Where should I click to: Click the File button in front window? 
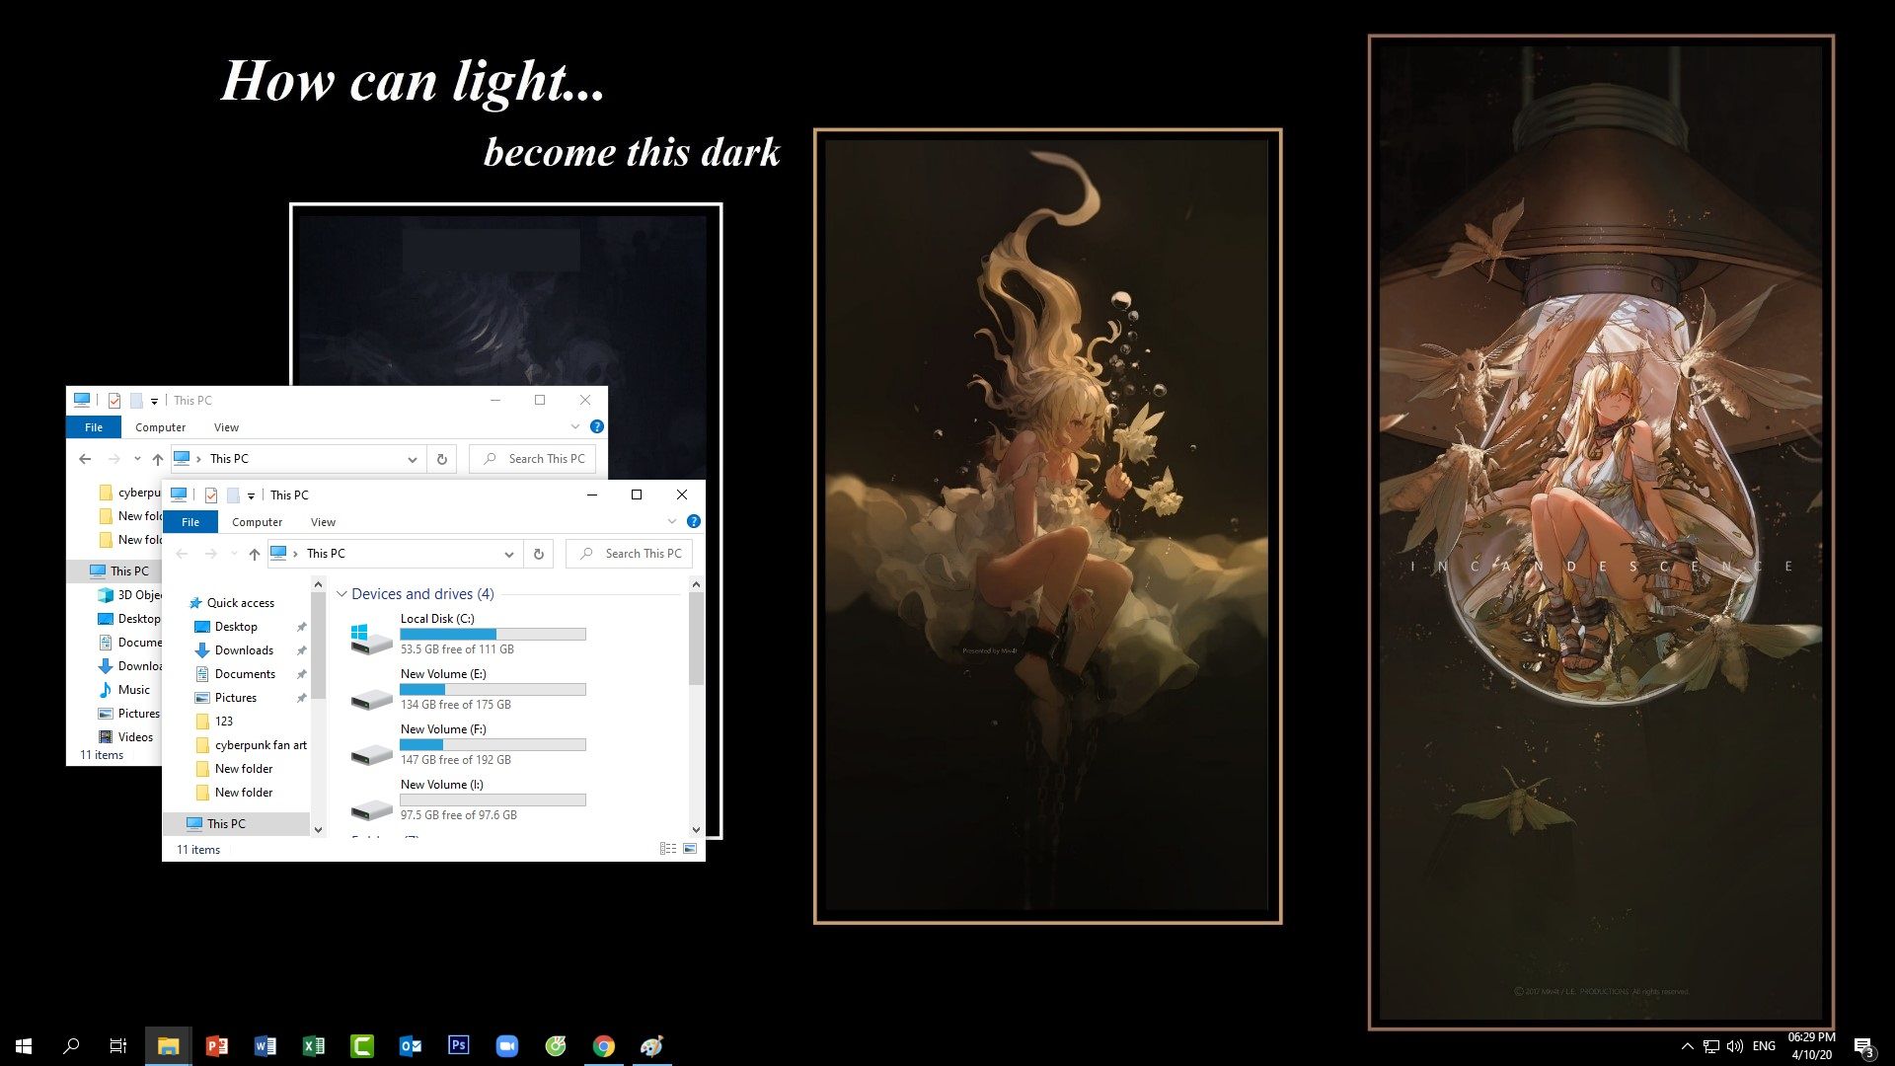(x=190, y=522)
